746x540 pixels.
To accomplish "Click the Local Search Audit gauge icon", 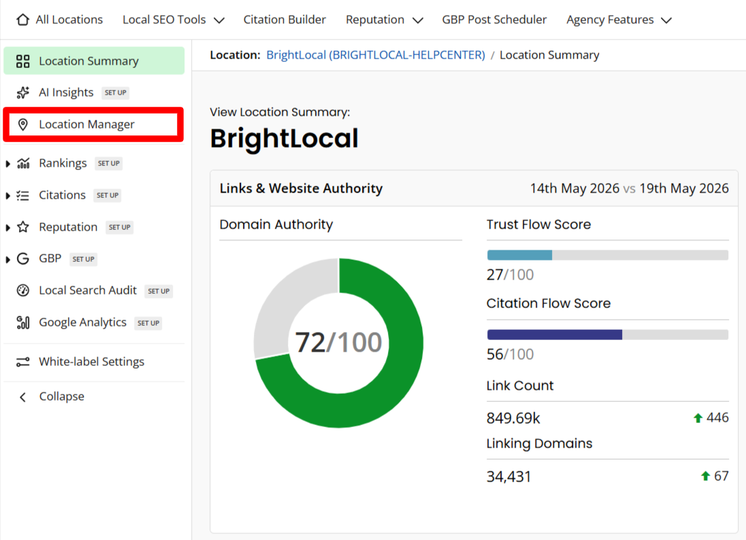I will pos(23,290).
